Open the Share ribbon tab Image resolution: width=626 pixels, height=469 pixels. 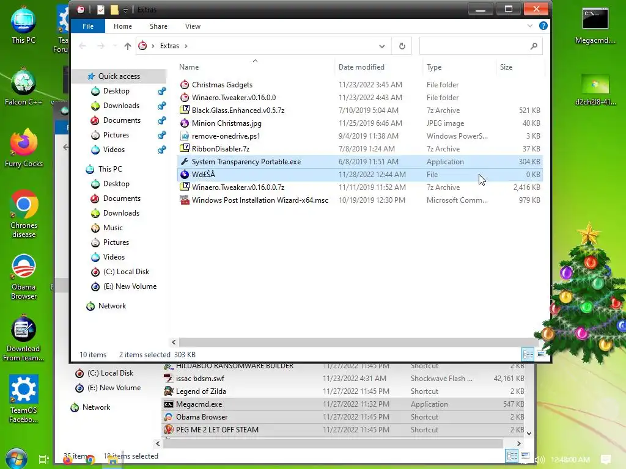pos(158,26)
